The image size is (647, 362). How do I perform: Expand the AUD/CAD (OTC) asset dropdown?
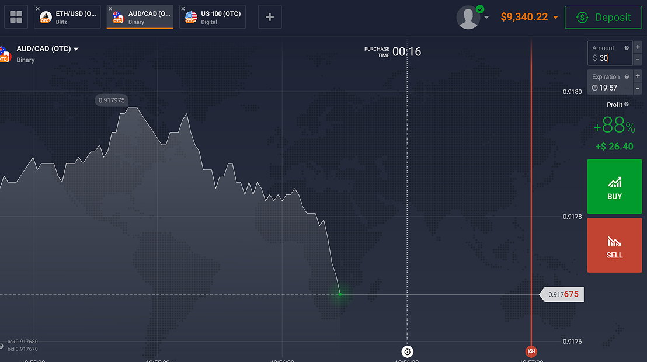[x=76, y=49]
